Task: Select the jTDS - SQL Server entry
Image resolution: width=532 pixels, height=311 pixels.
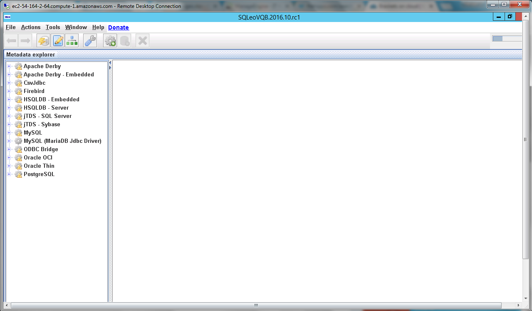Action: pos(47,116)
